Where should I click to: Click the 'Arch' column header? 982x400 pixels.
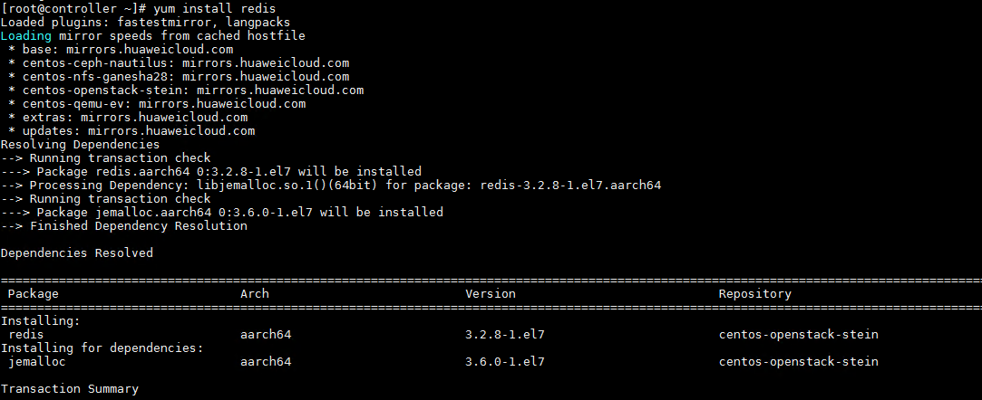coord(254,294)
